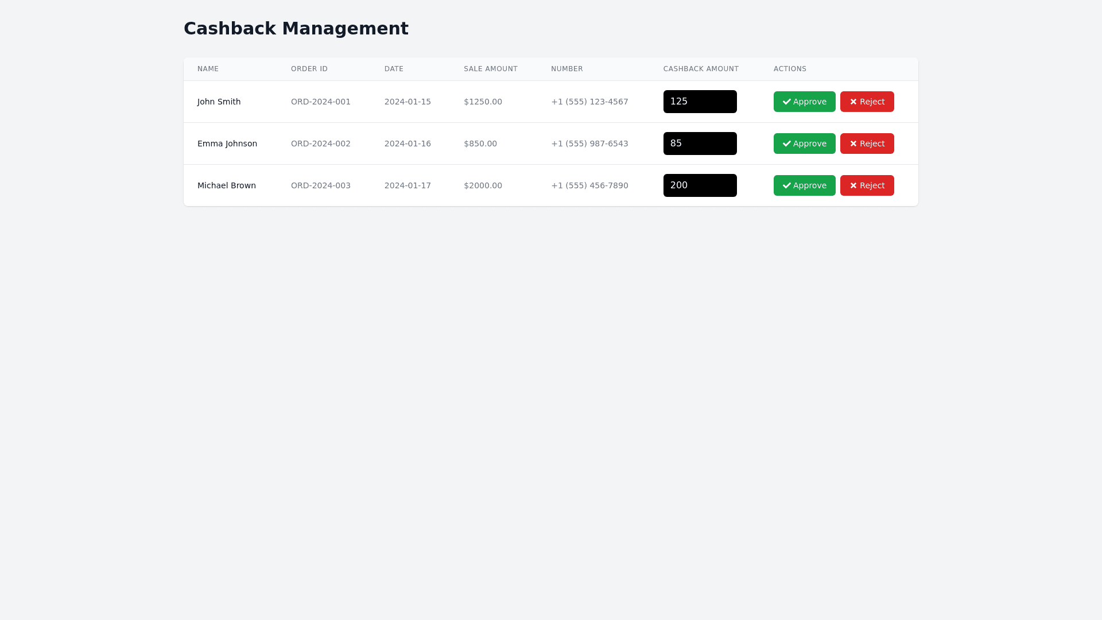Click Emma Johnson's cashback amount field
The width and height of the screenshot is (1102, 620).
(x=700, y=144)
